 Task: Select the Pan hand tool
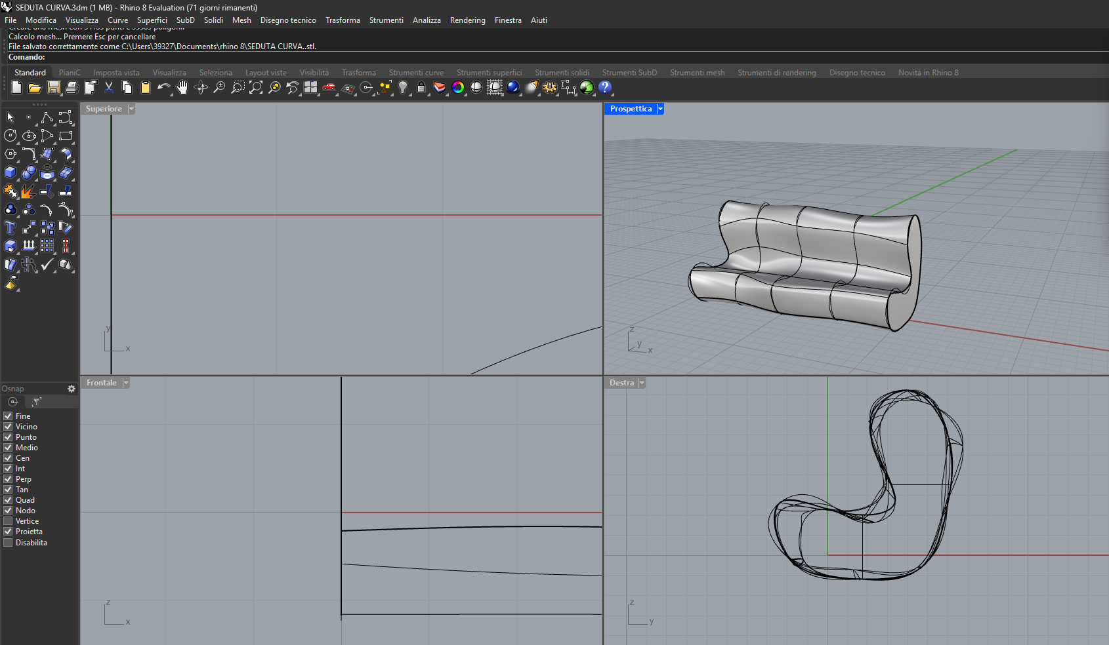pos(182,88)
